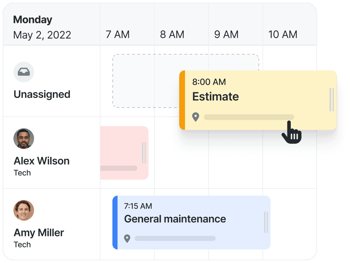
Task: Click the Unassigned inbox tray icon
Action: [x=24, y=72]
